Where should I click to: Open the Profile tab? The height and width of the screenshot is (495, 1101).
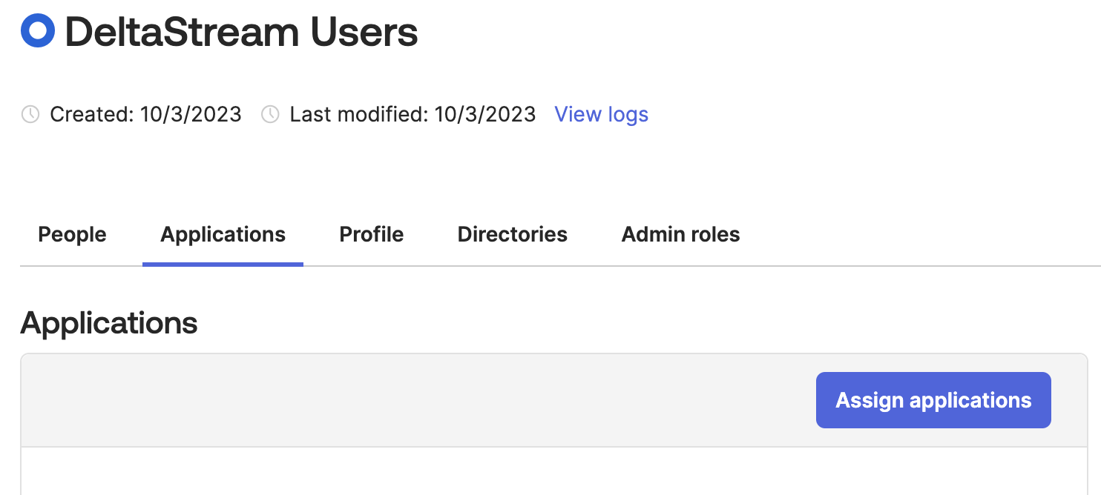click(371, 235)
